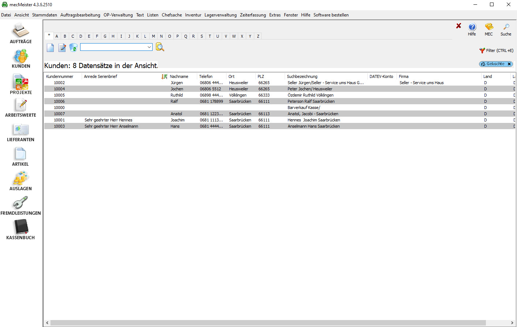Expand the search combo box dropdown arrow
The image size is (517, 327).
tap(149, 47)
